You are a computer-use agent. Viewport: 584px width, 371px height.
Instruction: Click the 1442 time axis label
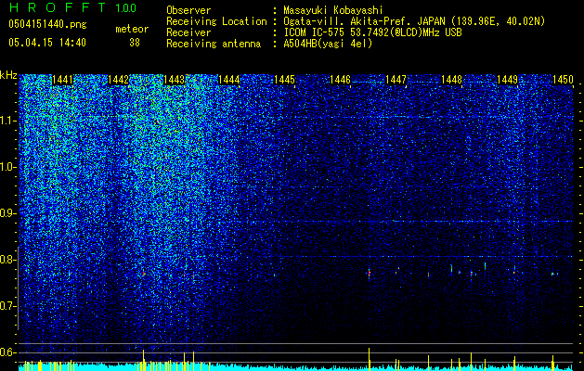pyautogui.click(x=119, y=80)
